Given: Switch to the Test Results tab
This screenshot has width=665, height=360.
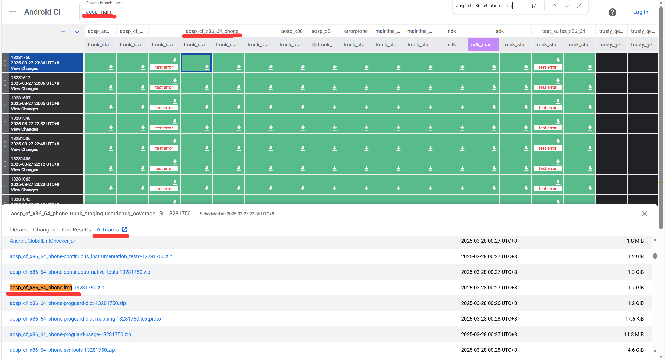Looking at the screenshot, I should click(76, 230).
